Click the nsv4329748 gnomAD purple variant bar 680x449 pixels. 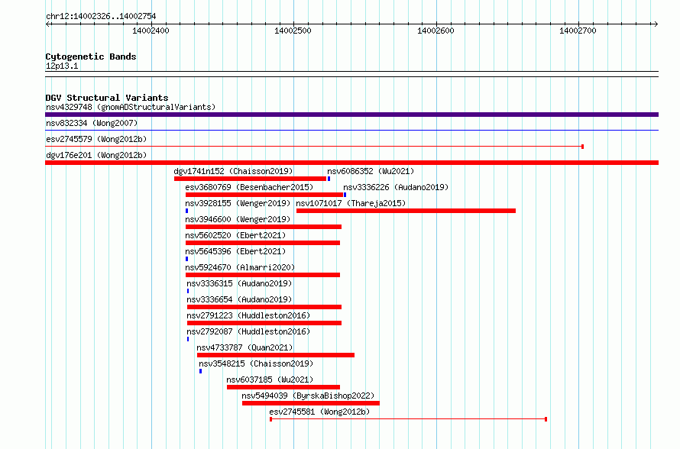pyautogui.click(x=351, y=115)
